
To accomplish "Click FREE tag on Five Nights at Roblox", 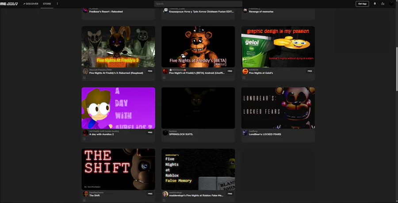I will 230,194.
